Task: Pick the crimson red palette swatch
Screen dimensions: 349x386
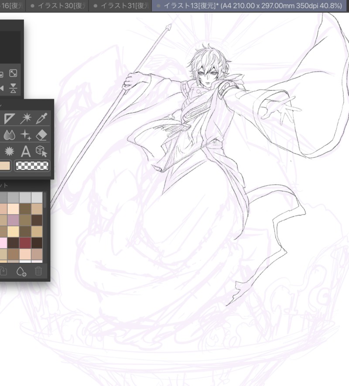Action: point(25,243)
